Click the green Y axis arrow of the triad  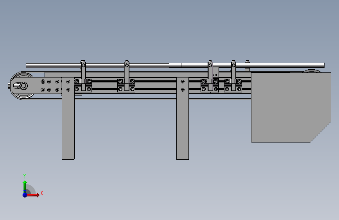click(25, 186)
